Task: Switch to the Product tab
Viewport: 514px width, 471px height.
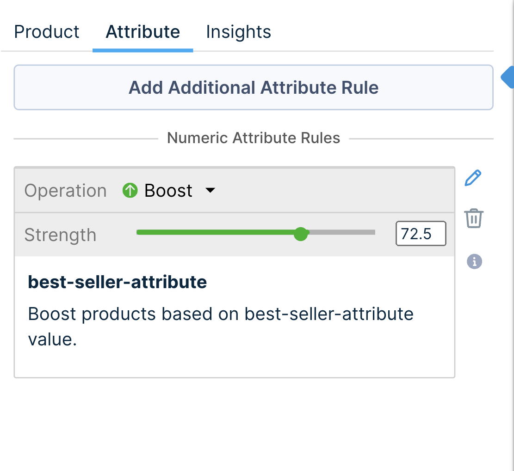Action: [47, 32]
